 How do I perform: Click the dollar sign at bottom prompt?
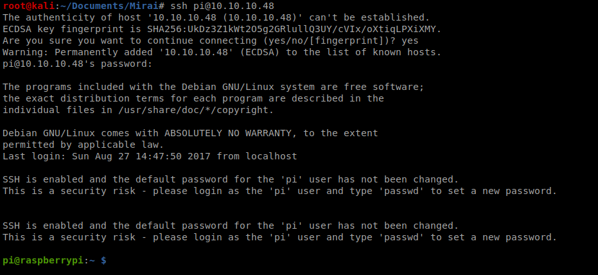pos(103,260)
